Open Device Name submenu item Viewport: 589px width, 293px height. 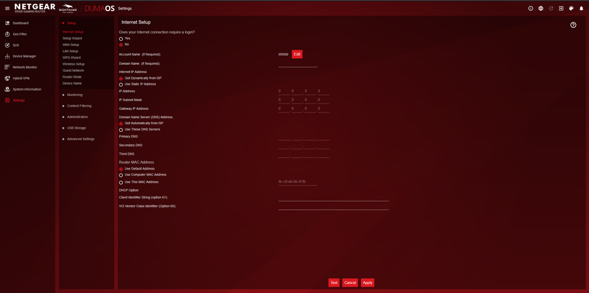coord(72,83)
